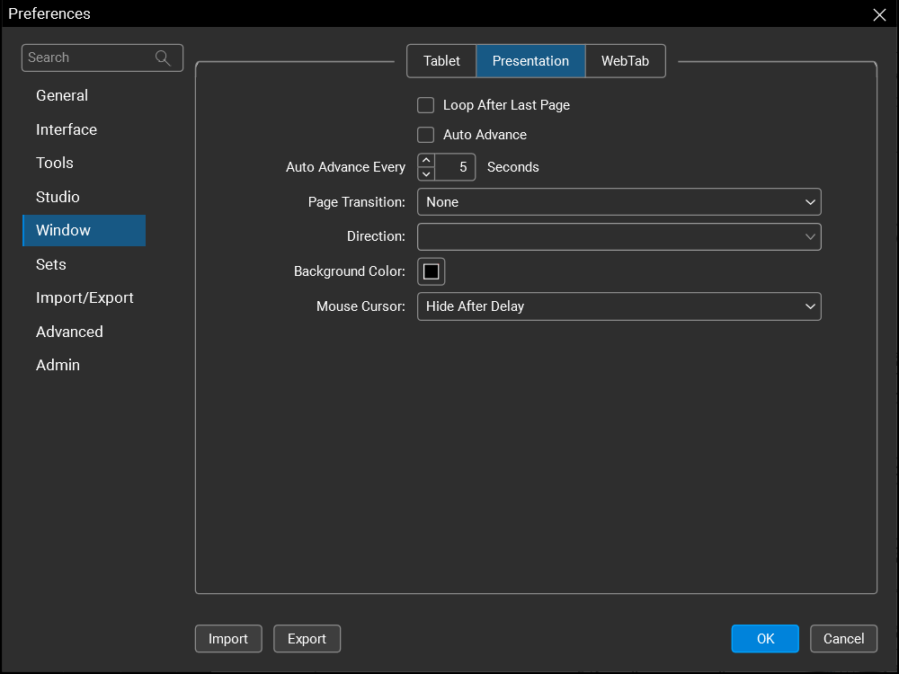Click the Import button

[228, 639]
